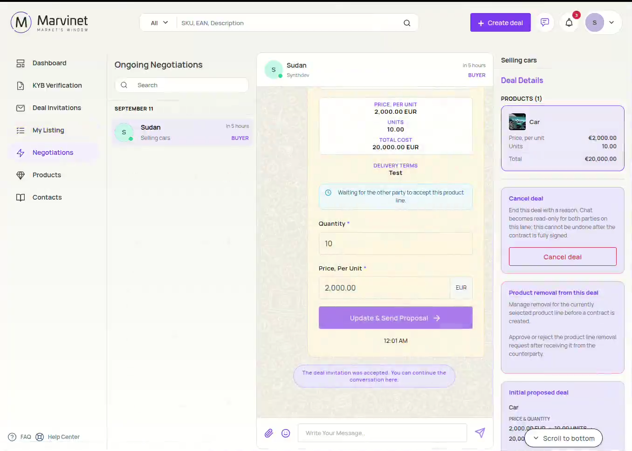The height and width of the screenshot is (451, 632).
Task: Click the Car product thumbnail
Action: [517, 122]
